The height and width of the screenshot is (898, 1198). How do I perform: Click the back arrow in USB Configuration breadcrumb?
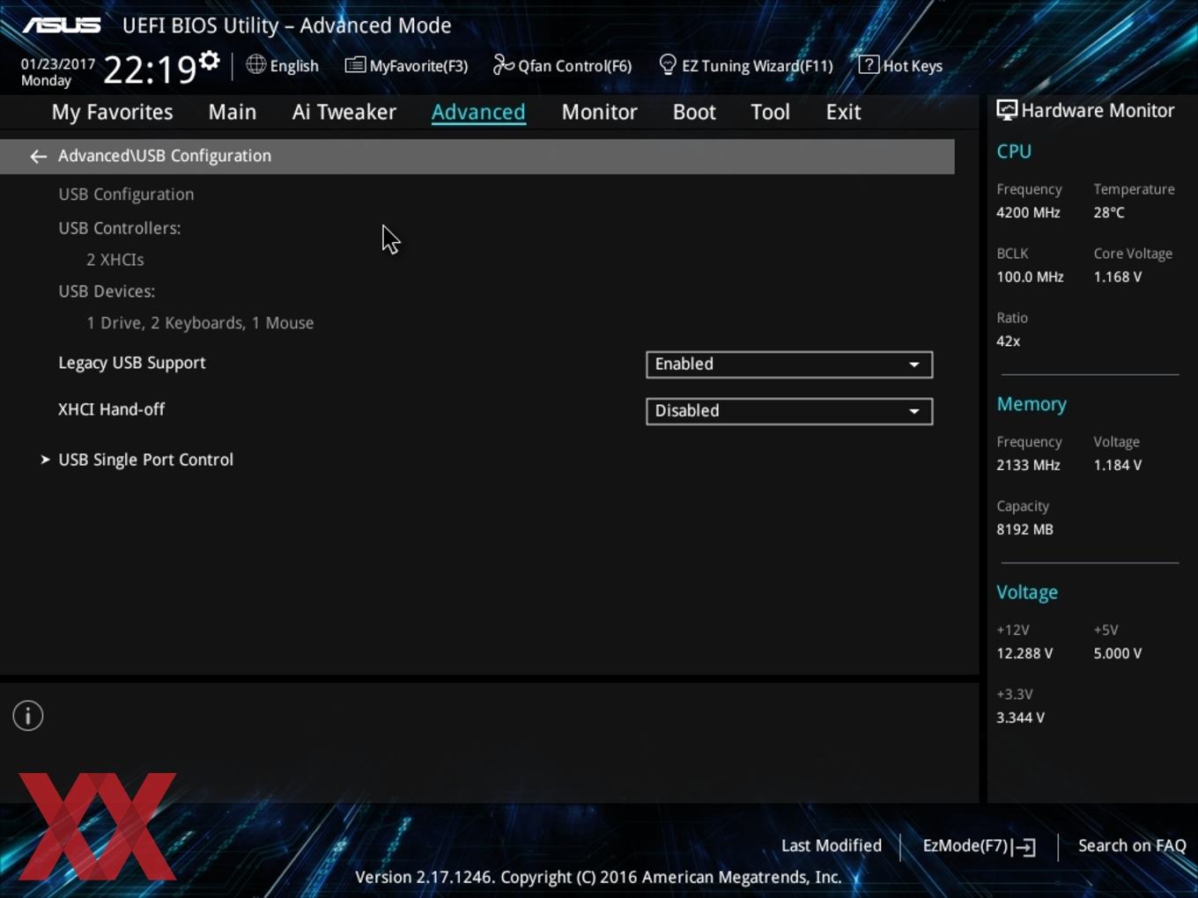38,157
